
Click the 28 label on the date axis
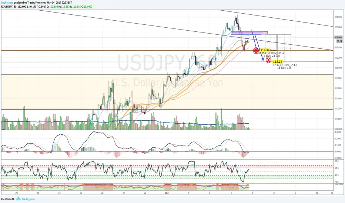[145, 193]
